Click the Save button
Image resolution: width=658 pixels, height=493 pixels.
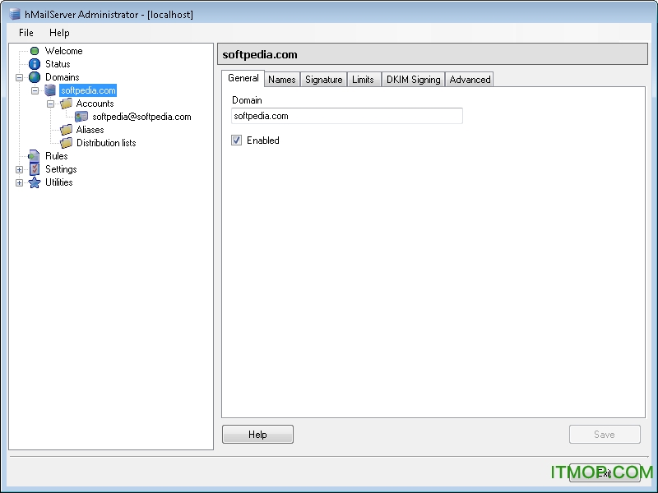click(x=604, y=435)
